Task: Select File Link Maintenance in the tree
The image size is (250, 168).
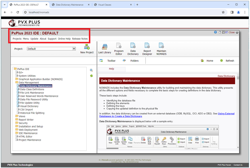Action: [x=32, y=93]
